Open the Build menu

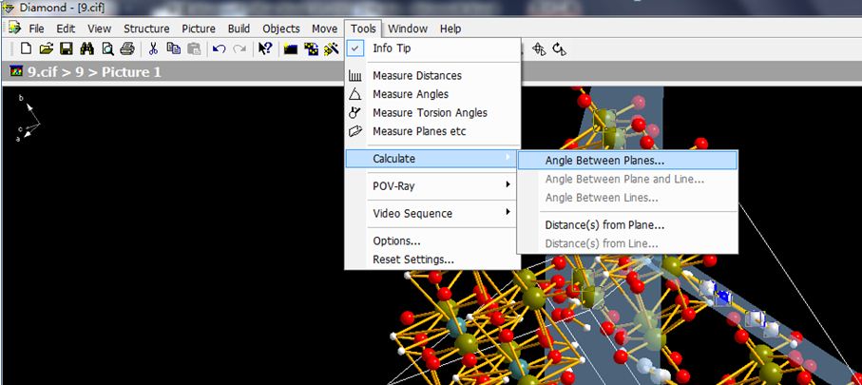239,29
